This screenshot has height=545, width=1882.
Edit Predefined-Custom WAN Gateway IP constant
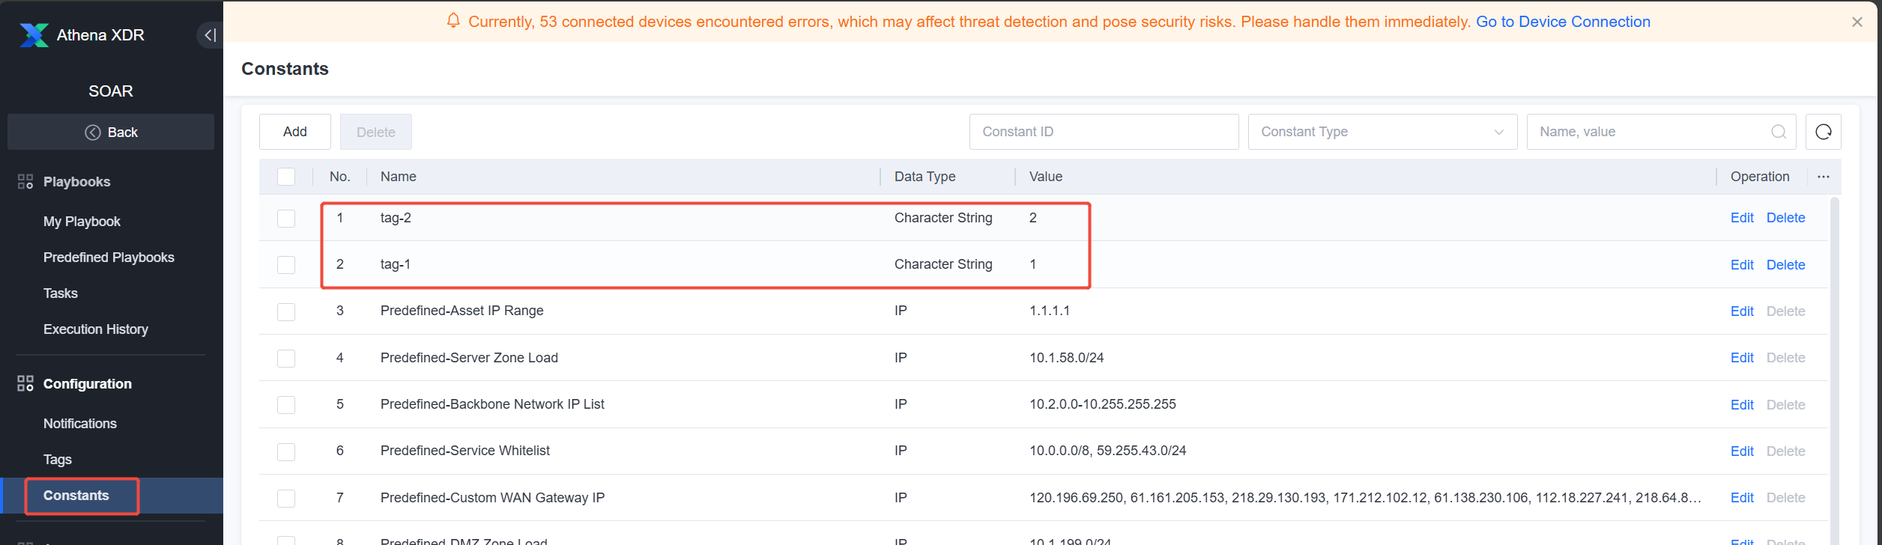point(1742,498)
